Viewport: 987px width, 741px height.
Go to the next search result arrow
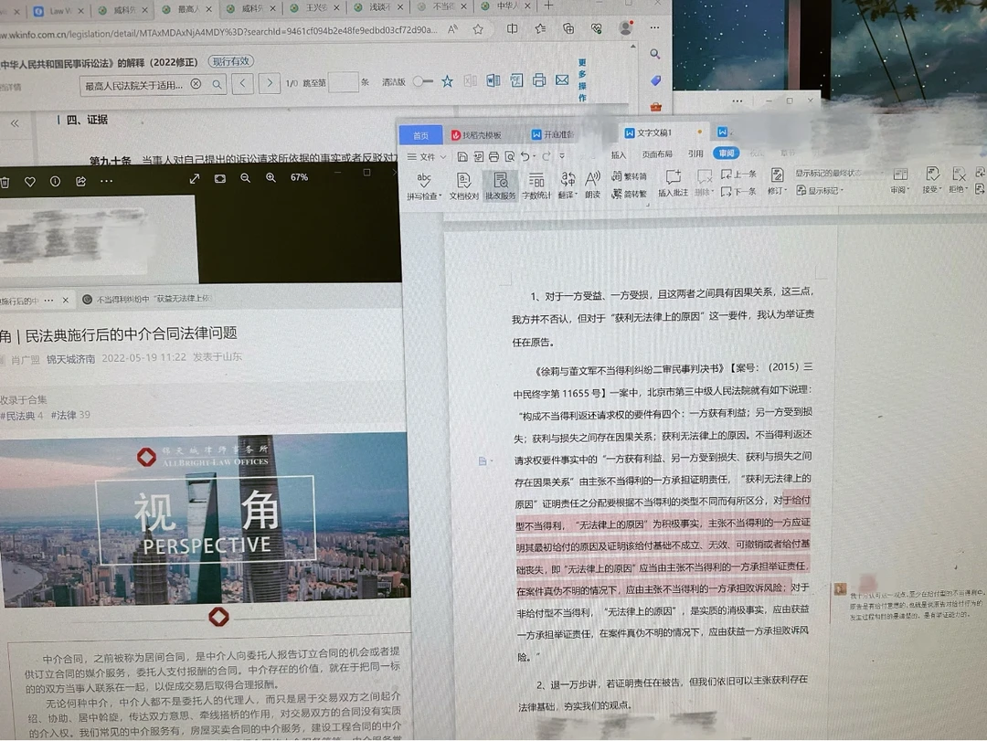pos(270,83)
